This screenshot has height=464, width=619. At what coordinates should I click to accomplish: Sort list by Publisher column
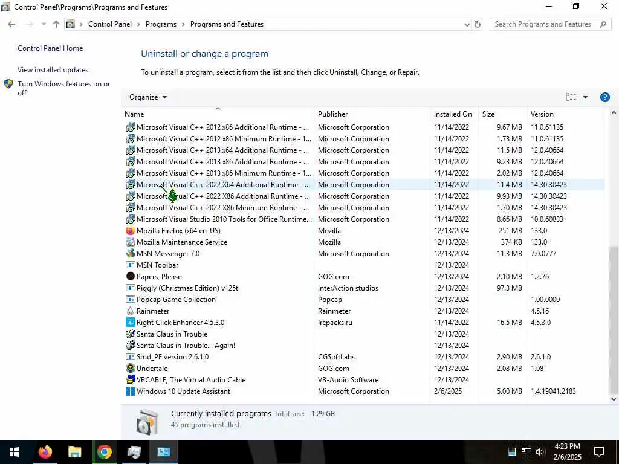[x=372, y=114]
